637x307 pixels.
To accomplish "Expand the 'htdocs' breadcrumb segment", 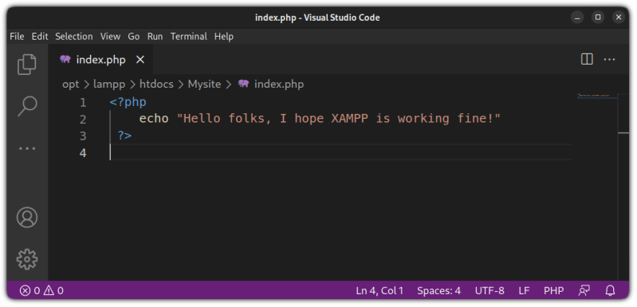I will [156, 84].
